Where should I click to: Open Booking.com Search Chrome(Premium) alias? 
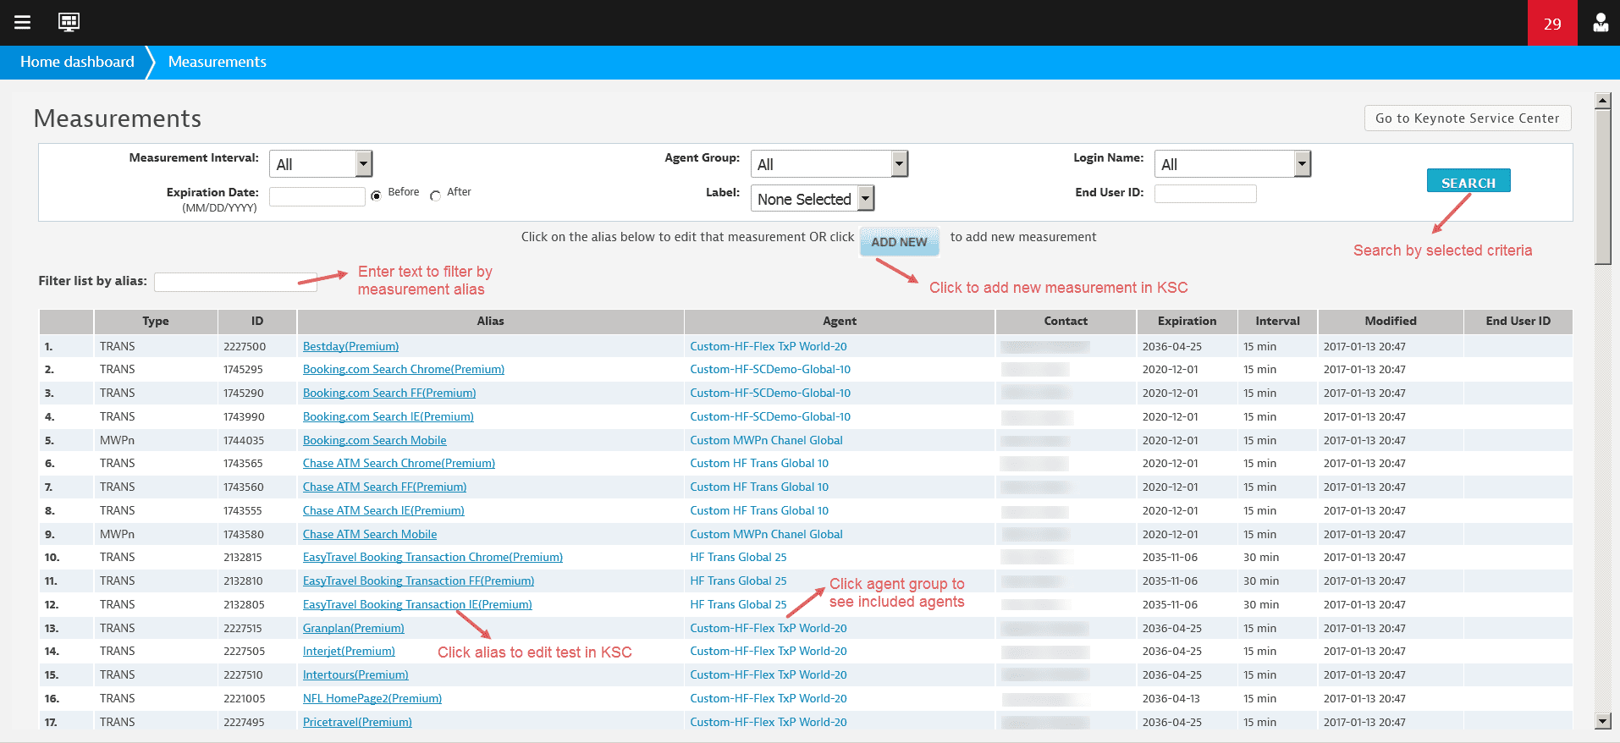coord(404,369)
